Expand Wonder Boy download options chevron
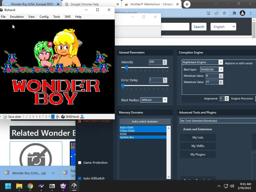This screenshot has width=256, height=192. click(53, 173)
